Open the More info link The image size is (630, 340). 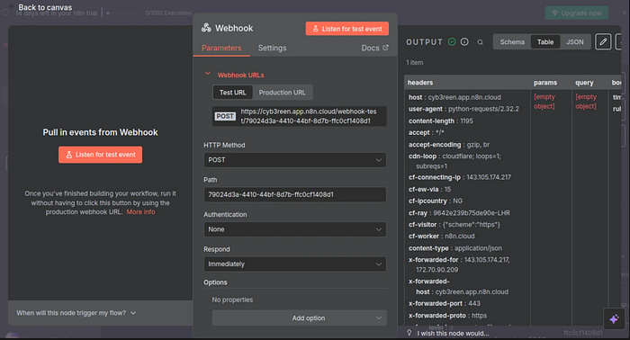tap(140, 212)
